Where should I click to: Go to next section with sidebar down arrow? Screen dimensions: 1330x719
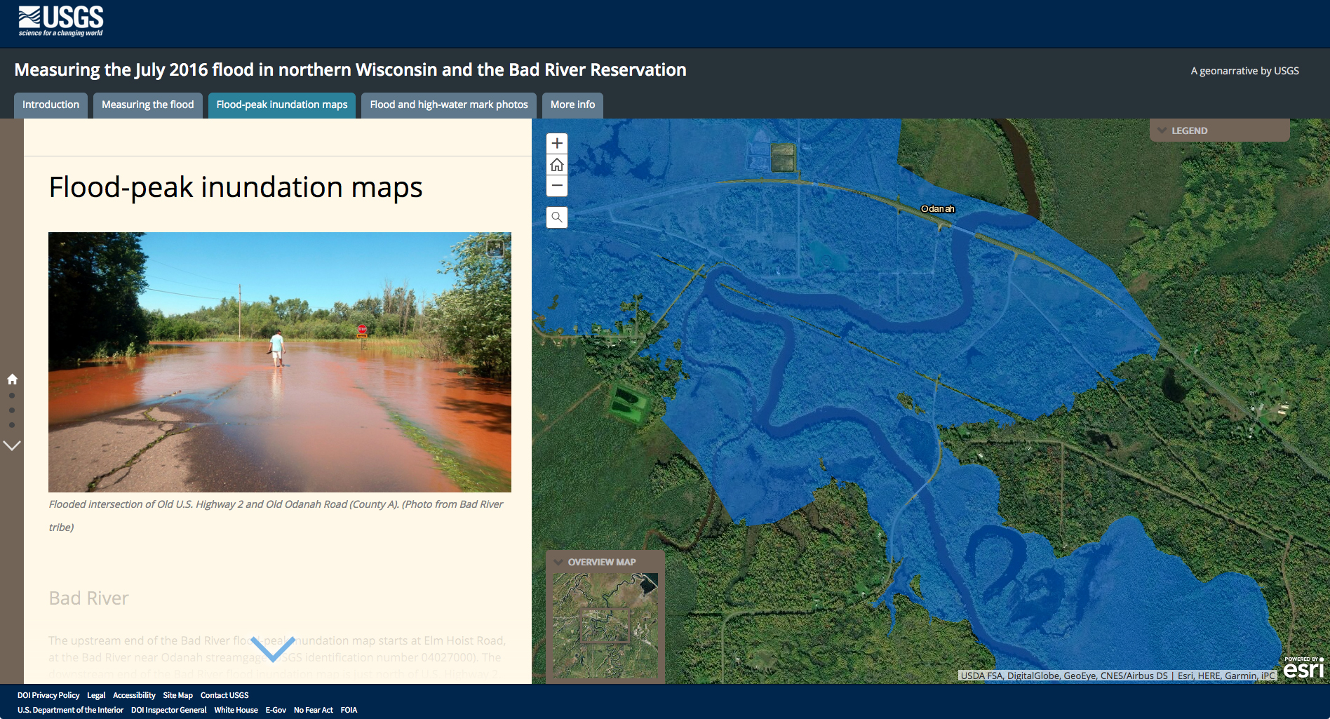point(12,445)
